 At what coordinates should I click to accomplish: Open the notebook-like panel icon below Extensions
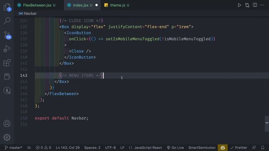(x=7, y=76)
